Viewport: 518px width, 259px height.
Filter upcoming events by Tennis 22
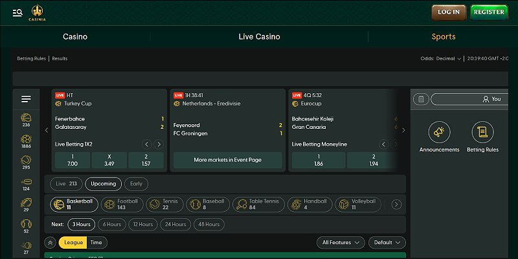pos(164,205)
